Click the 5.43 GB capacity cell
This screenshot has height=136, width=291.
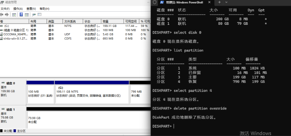108,34
